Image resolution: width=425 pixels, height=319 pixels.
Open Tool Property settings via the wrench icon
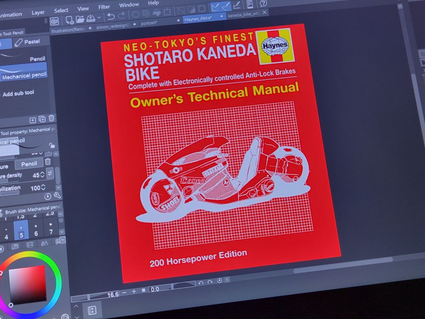tap(57, 196)
